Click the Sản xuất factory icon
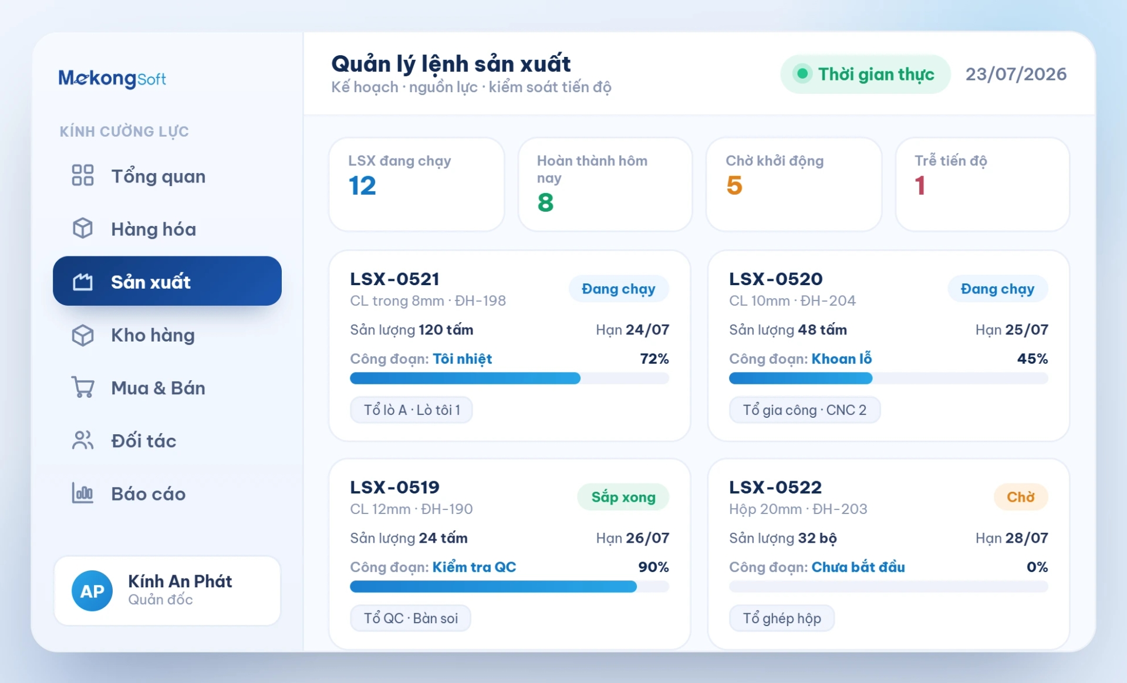Screen dimensions: 1127x683 [x=83, y=282]
